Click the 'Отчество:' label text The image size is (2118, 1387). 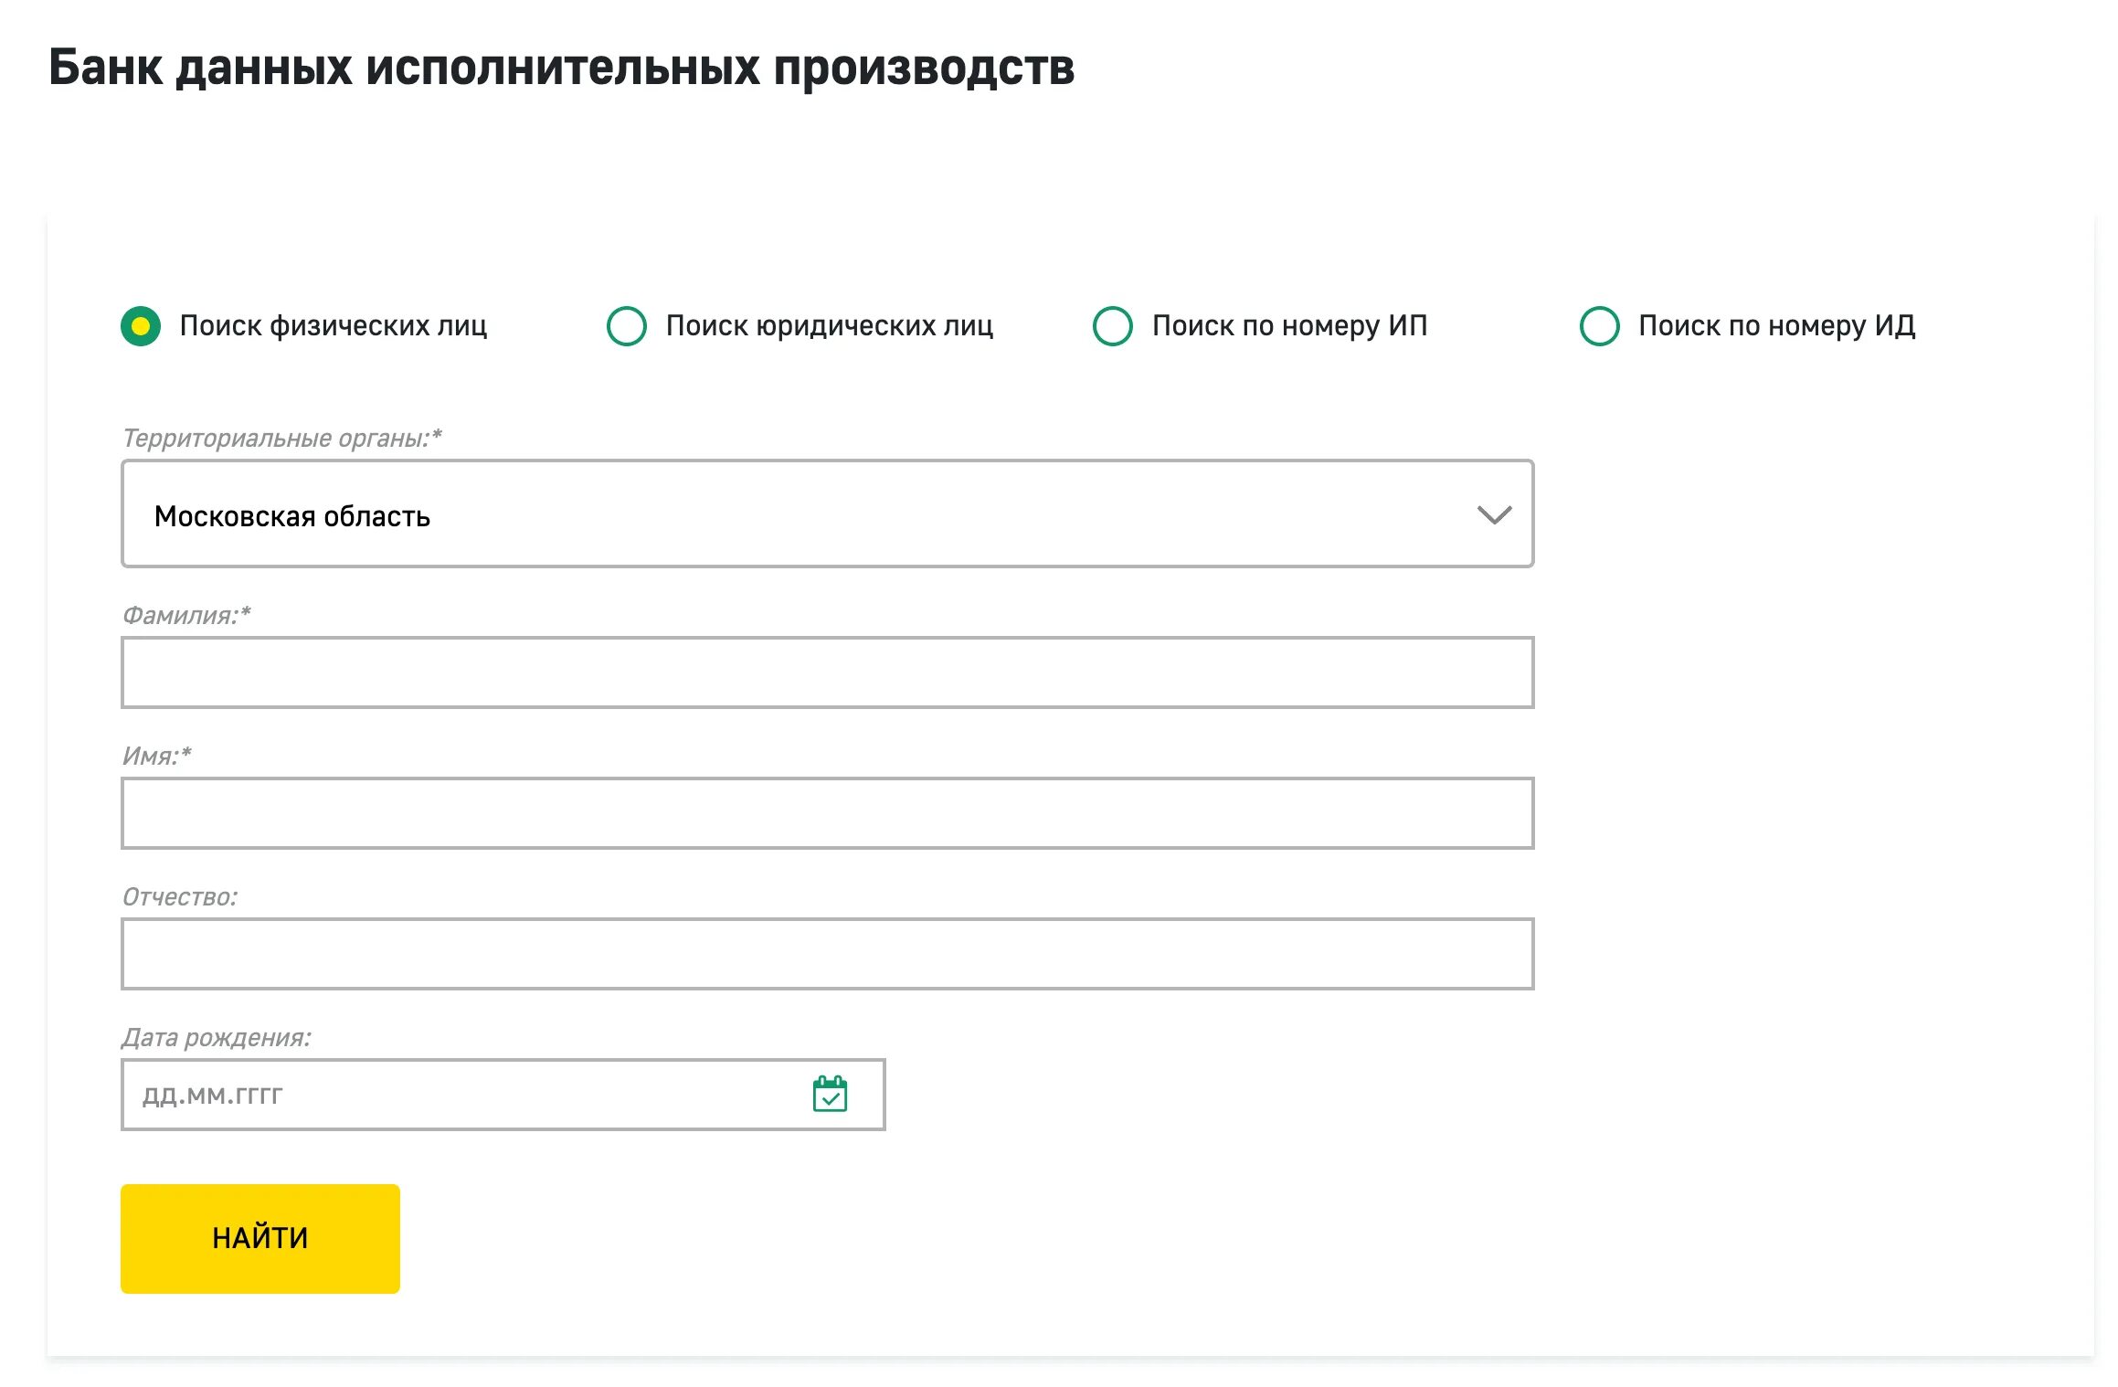click(180, 897)
